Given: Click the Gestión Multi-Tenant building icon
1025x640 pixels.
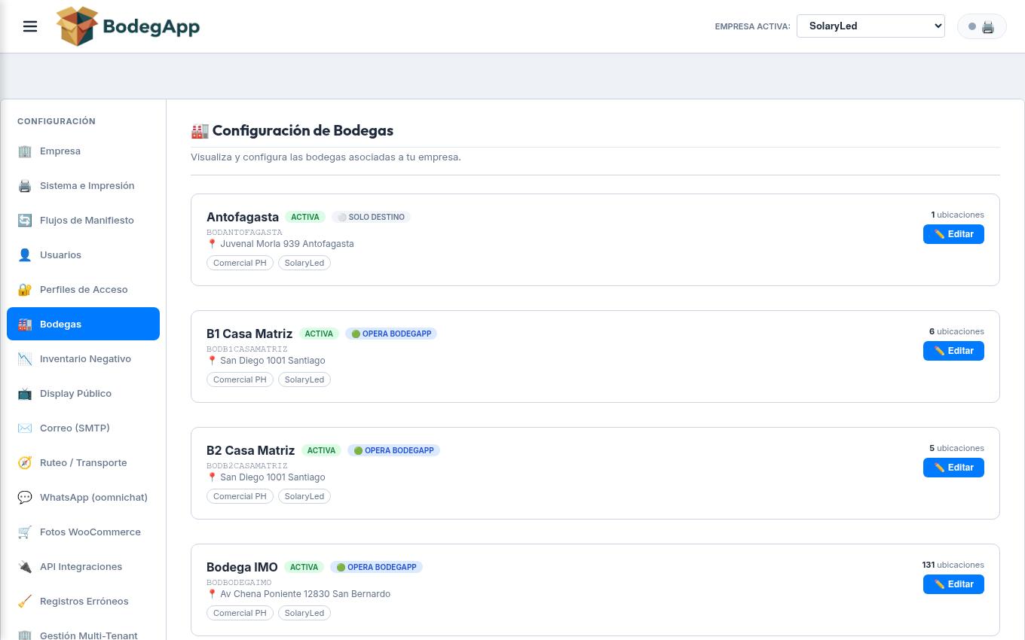Looking at the screenshot, I should tap(25, 635).
